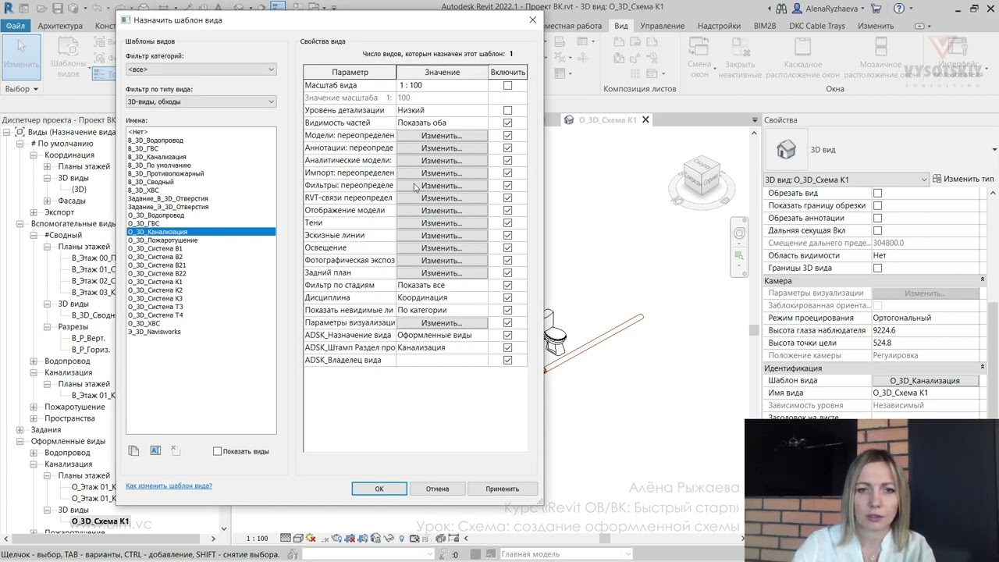This screenshot has width=999, height=562.
Task: Click Изменить... button for Тени row
Action: click(442, 223)
